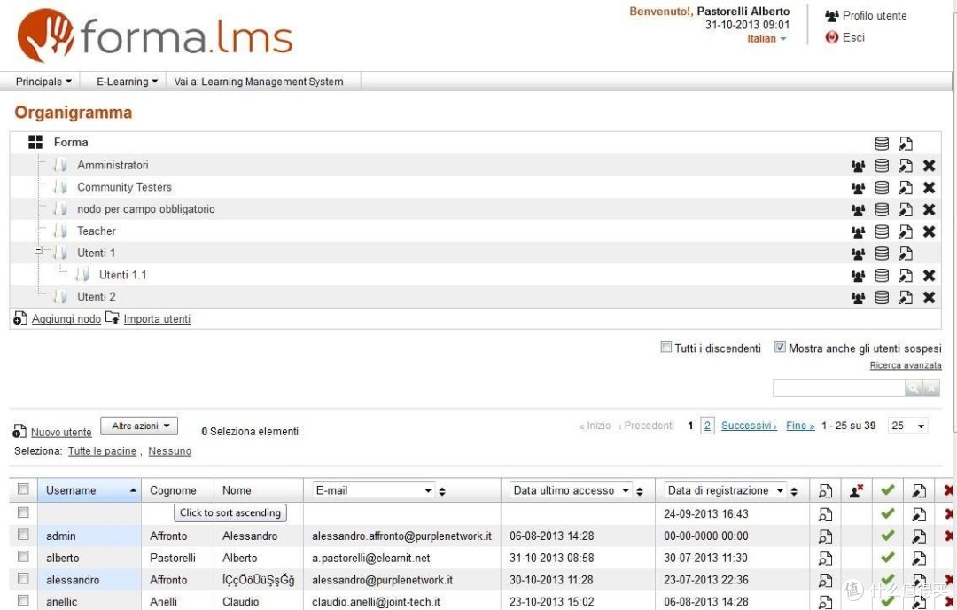Open the Altre azioni dropdown

coord(139,426)
